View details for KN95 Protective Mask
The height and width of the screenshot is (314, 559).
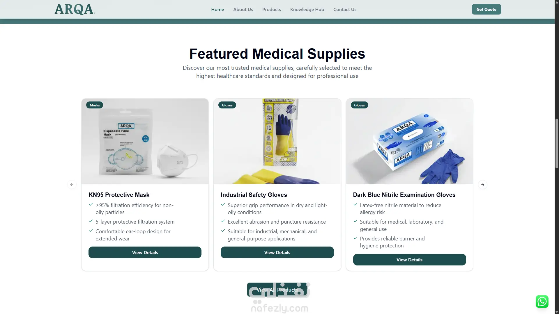[145, 252]
